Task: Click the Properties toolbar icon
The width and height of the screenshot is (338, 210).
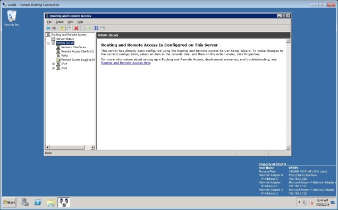Action: (x=82, y=28)
